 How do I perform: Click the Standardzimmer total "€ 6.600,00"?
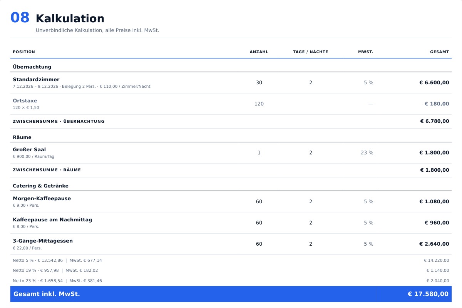(434, 83)
